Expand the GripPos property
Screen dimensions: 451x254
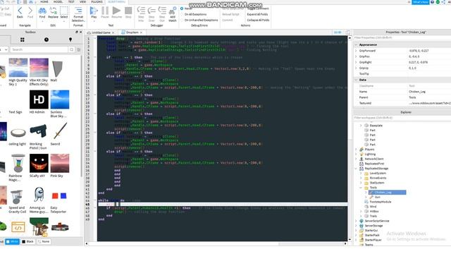[356, 56]
